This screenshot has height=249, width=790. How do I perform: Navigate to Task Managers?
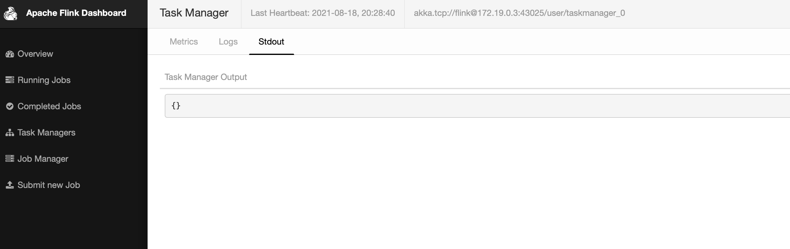pyautogui.click(x=46, y=133)
